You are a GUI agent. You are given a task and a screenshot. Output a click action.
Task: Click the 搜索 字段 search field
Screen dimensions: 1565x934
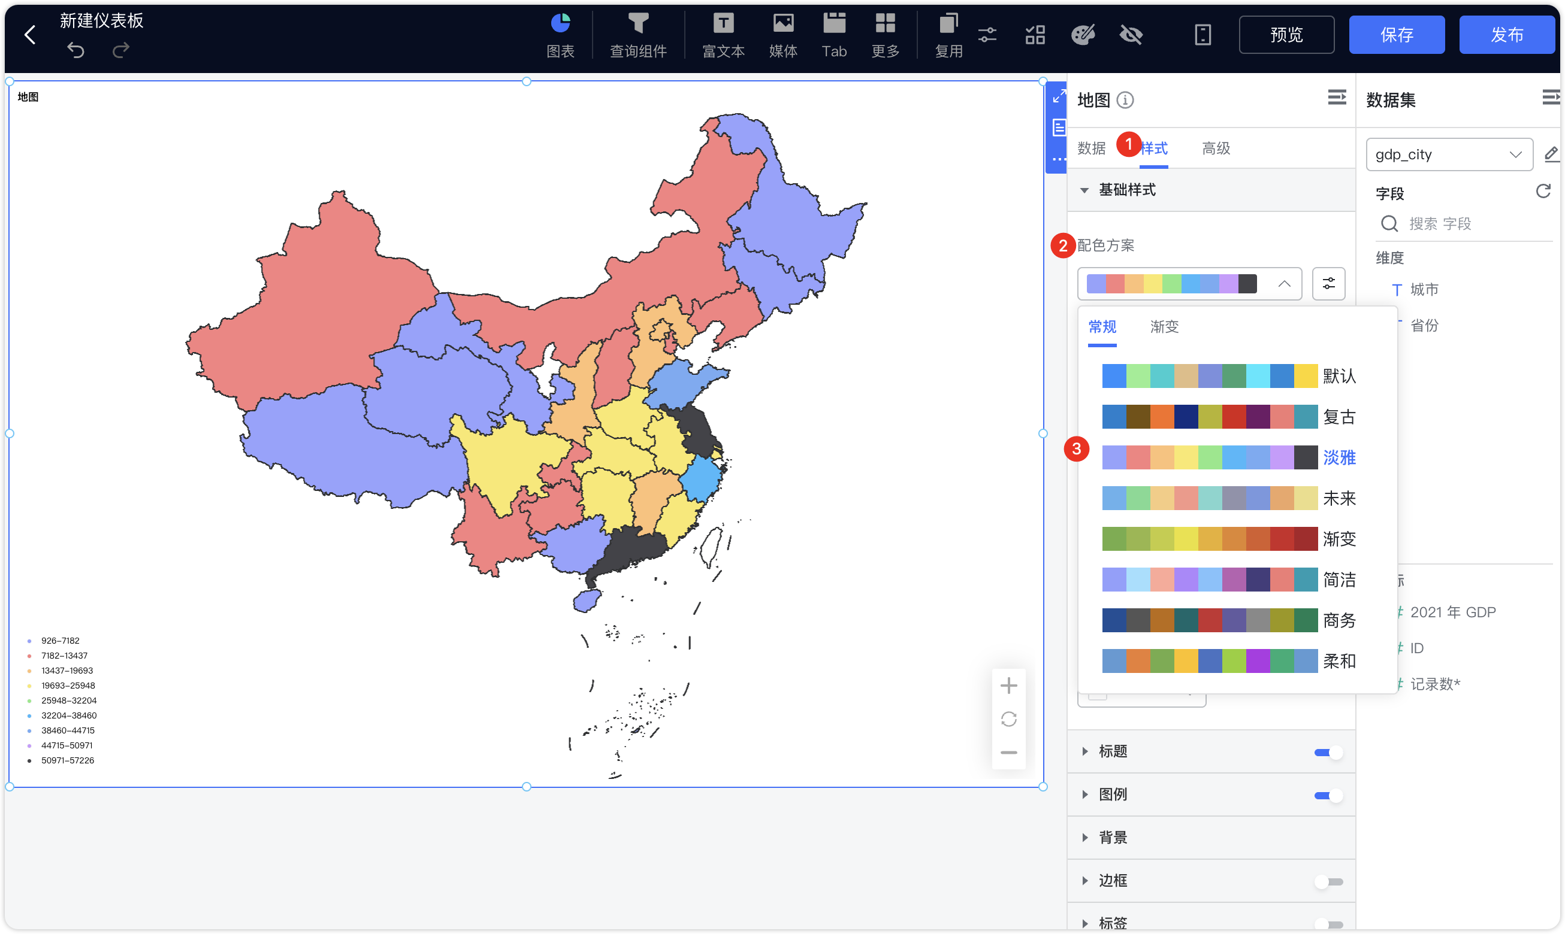point(1464,224)
